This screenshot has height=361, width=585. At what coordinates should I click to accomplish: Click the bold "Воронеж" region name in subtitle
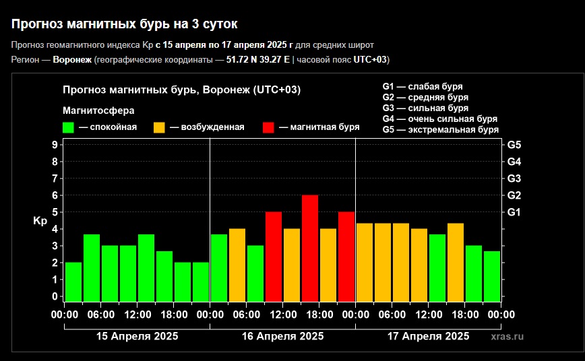coord(72,59)
